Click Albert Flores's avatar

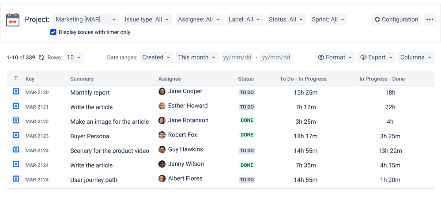[162, 178]
